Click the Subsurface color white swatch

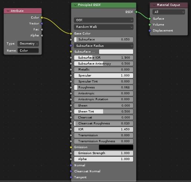[x=116, y=52]
